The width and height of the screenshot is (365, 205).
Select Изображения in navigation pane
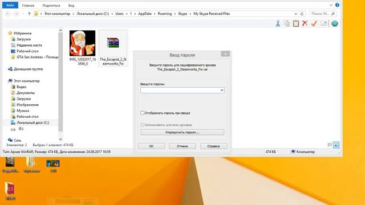pyautogui.click(x=27, y=105)
